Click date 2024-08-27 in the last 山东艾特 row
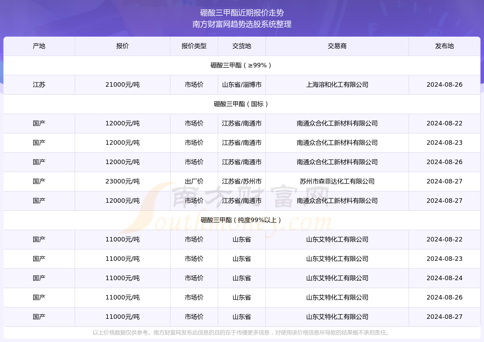Screen dimensions: 484x342 (x=445, y=317)
